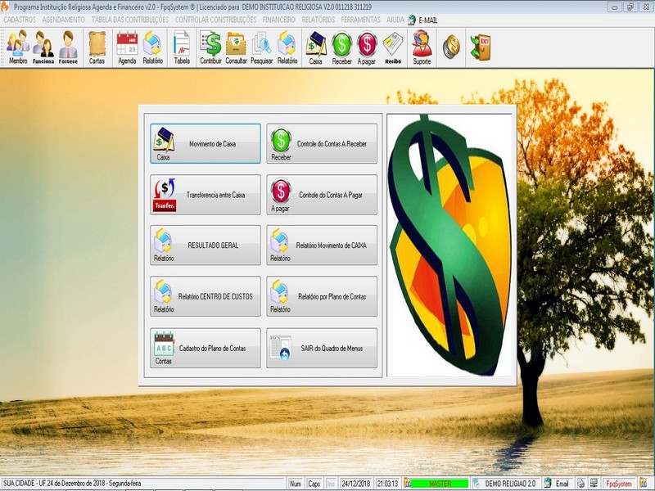Open the Agenda calendar icon
The width and height of the screenshot is (655, 491).
[127, 47]
